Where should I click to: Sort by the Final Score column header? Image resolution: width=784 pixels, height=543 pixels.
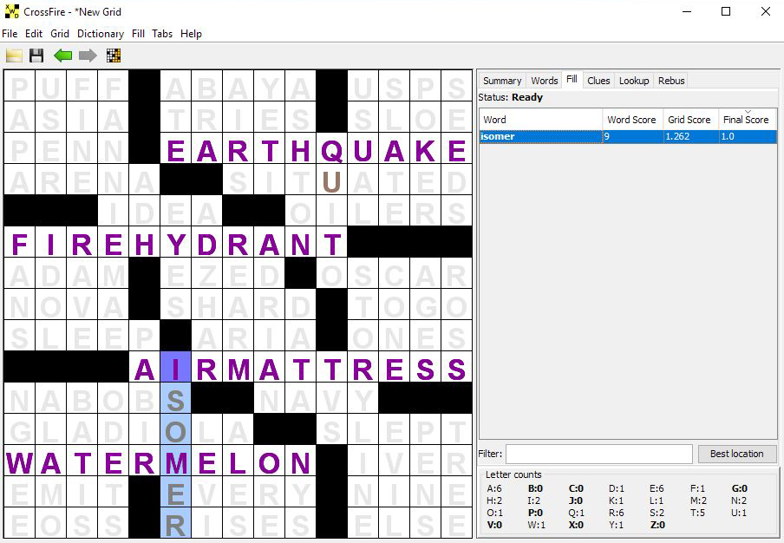point(745,120)
